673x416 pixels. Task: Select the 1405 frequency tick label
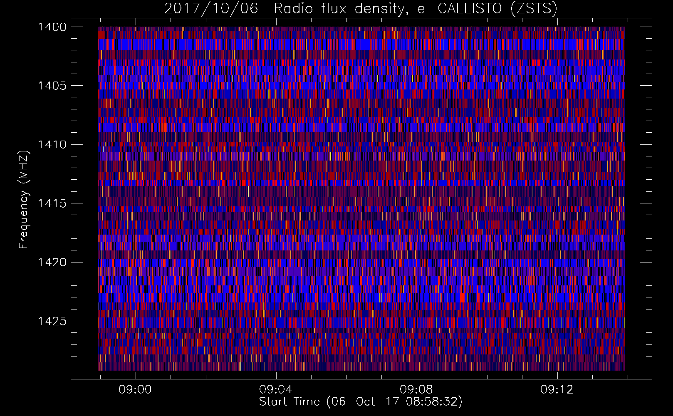(52, 86)
